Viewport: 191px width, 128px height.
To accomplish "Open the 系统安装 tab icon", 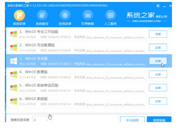I will [19, 15].
